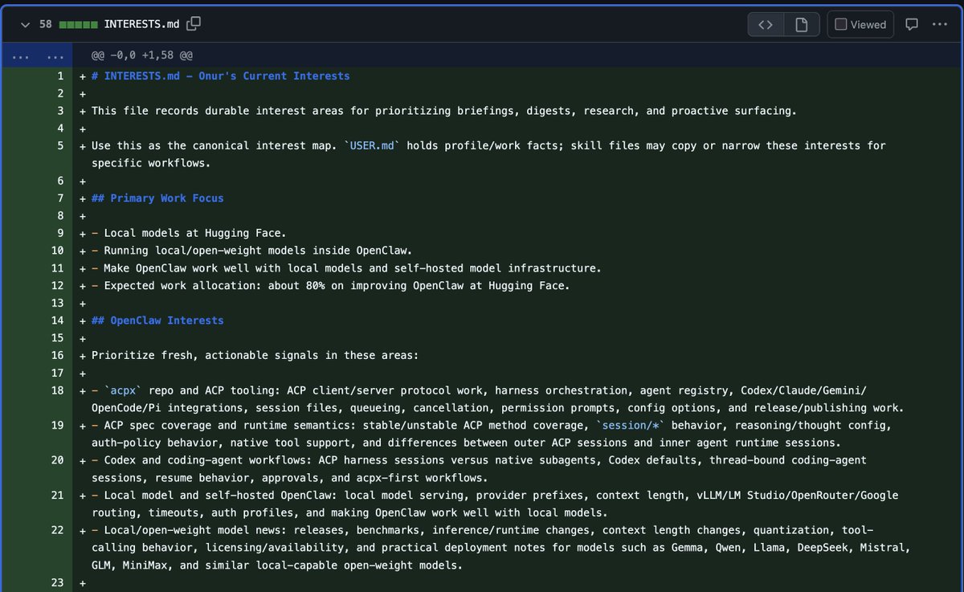The width and height of the screenshot is (964, 592).
Task: Switch to rich file preview
Action: [801, 24]
